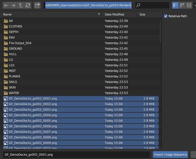Click the file list vertical scrollbar
Image resolution: width=196 pixels, height=159 pixels.
[x=160, y=32]
